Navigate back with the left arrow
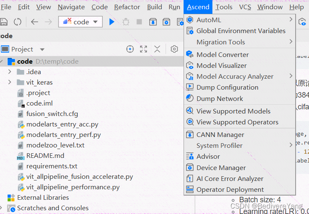The width and height of the screenshot is (309, 214). [x=34, y=22]
